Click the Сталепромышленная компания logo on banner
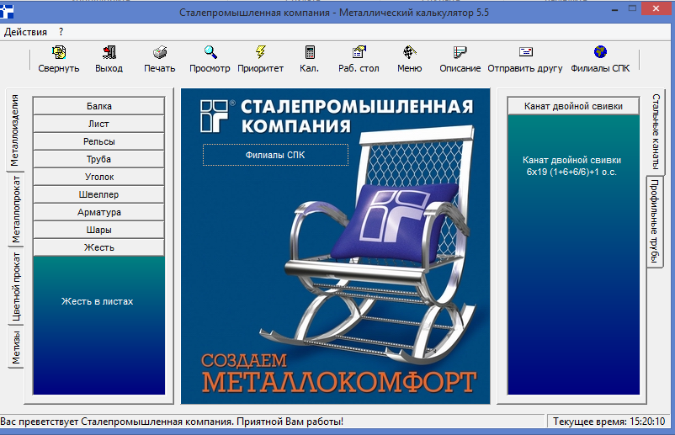Image resolution: width=675 pixels, height=435 pixels. (337, 116)
